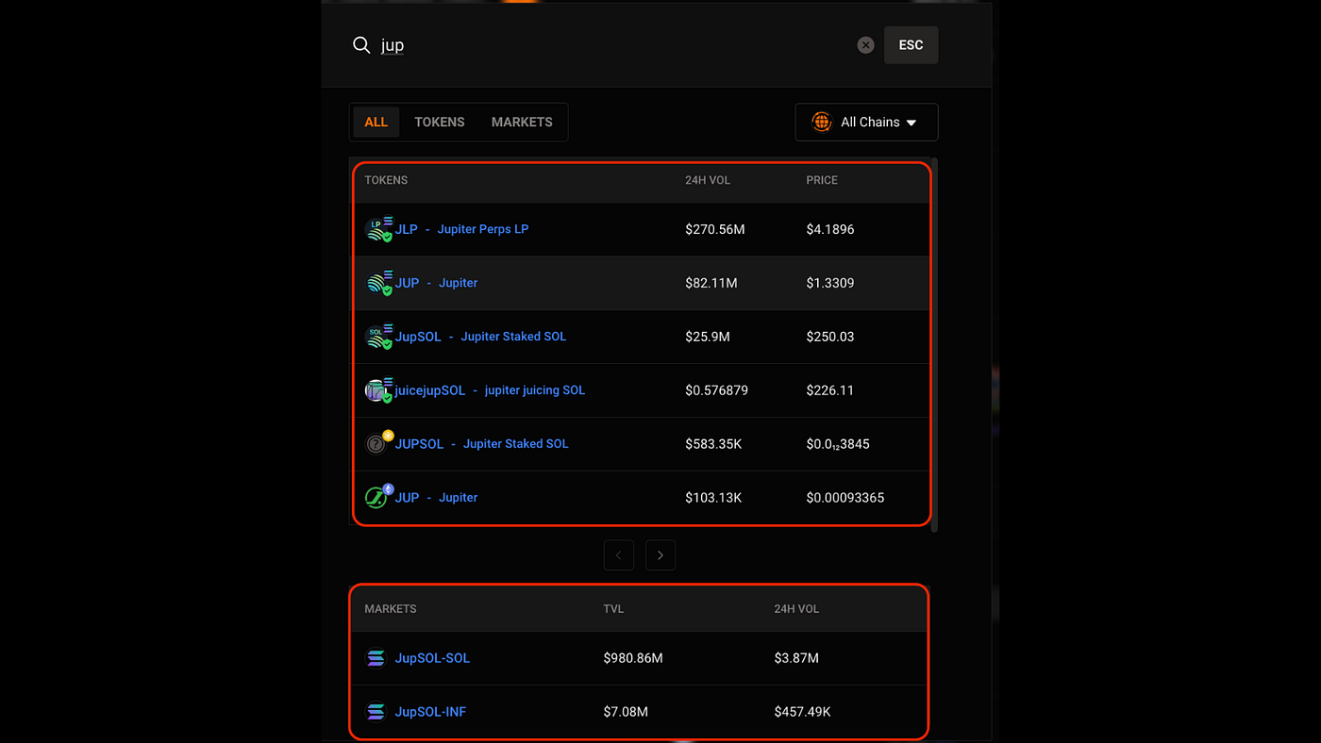This screenshot has width=1321, height=743.
Task: Click the Ethereum JUP token icon at $0.00093365
Action: [x=377, y=497]
